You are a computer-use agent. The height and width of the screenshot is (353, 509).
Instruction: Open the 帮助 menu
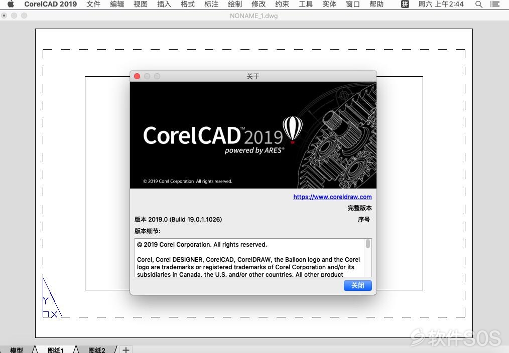tap(376, 4)
